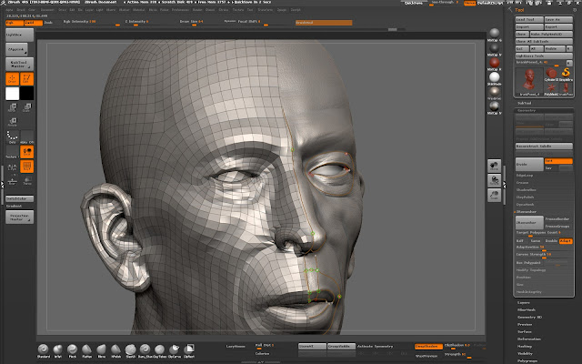Select the white main color swatch

click(x=12, y=93)
